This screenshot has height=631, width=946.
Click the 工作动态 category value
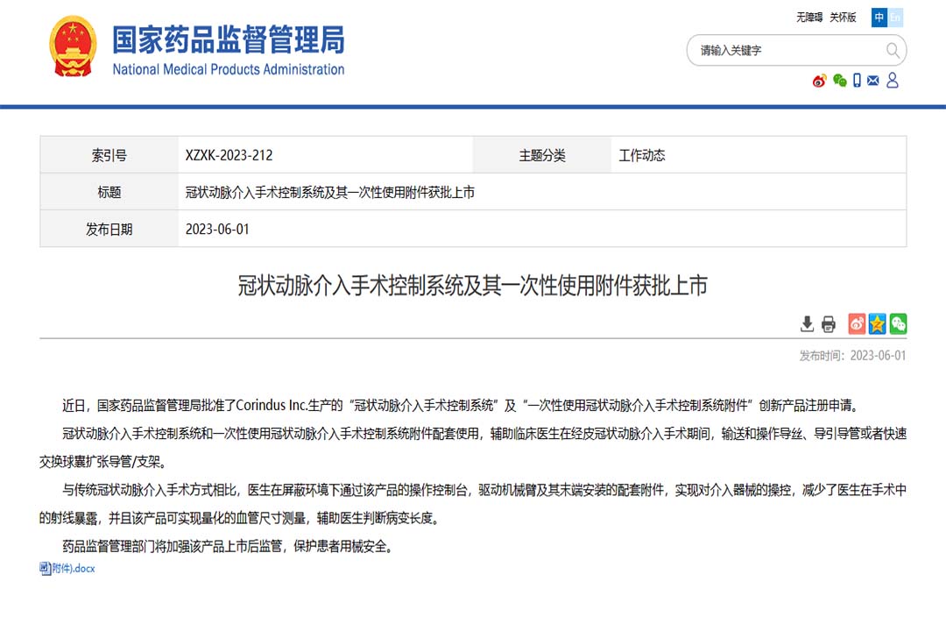pos(642,155)
